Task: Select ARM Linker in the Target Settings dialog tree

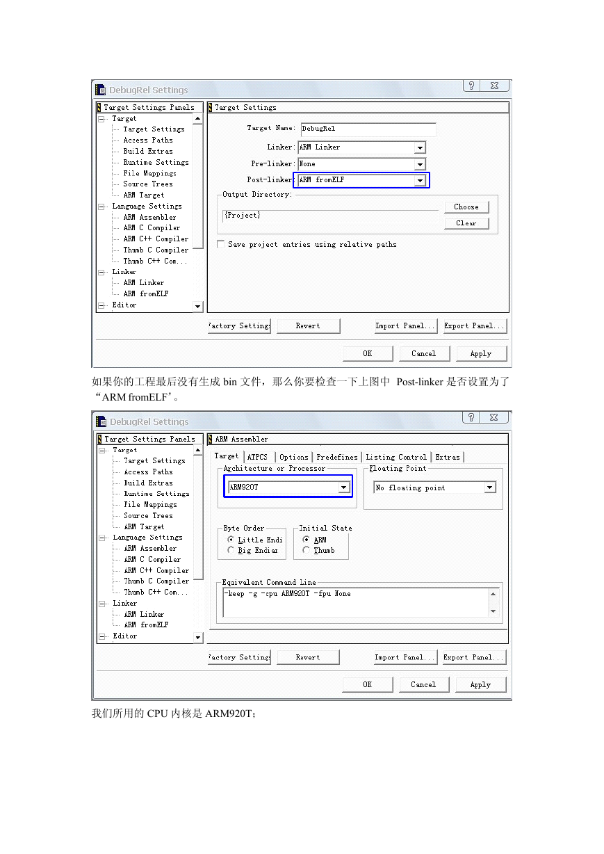Action: pyautogui.click(x=144, y=282)
